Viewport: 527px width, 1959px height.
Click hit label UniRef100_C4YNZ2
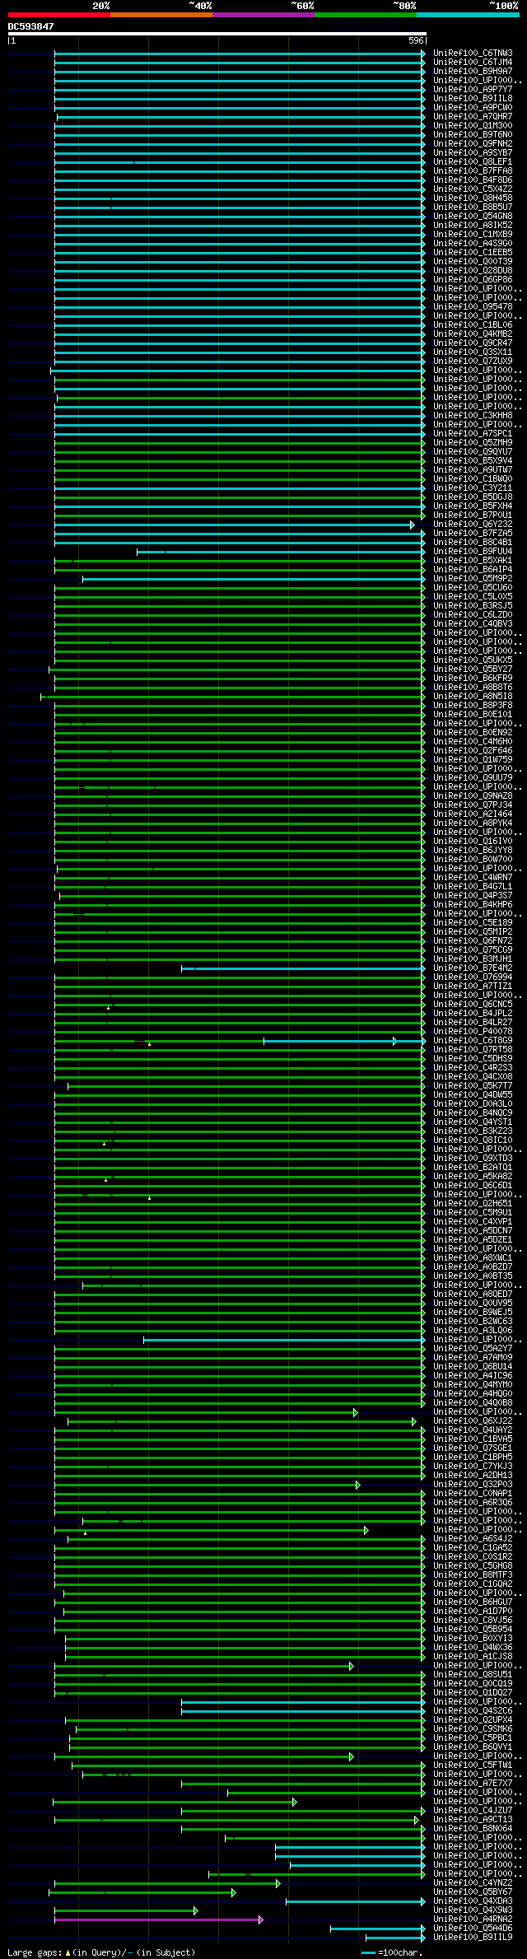(x=473, y=1883)
